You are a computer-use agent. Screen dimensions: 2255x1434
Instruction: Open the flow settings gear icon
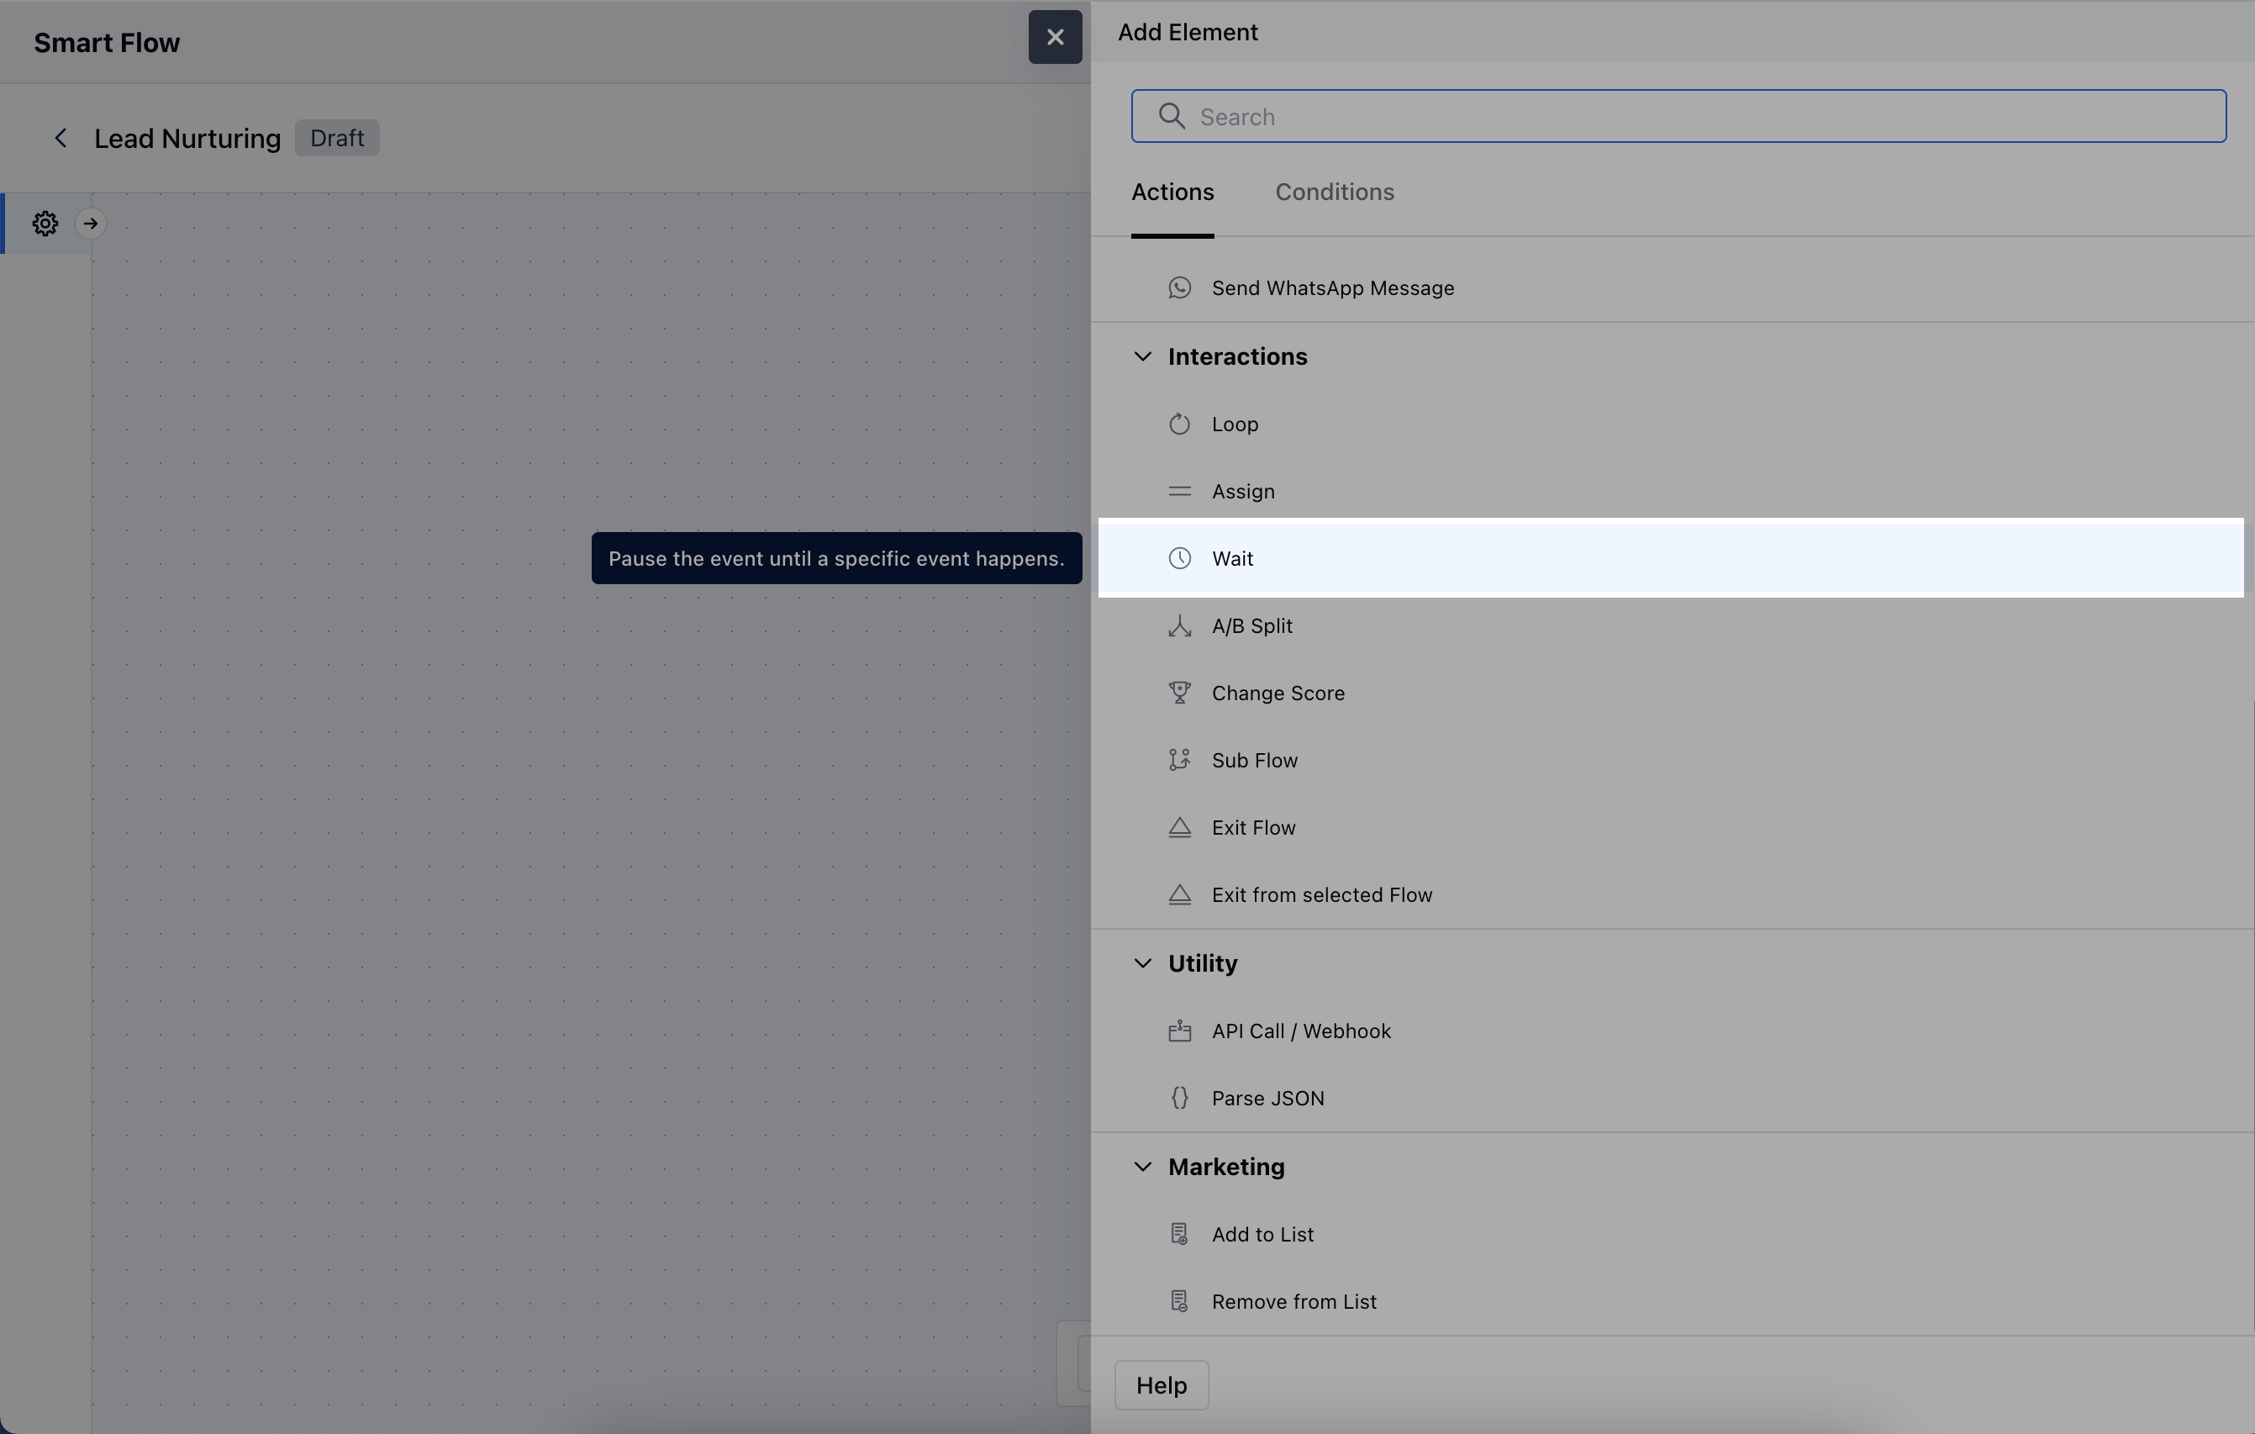(x=45, y=223)
